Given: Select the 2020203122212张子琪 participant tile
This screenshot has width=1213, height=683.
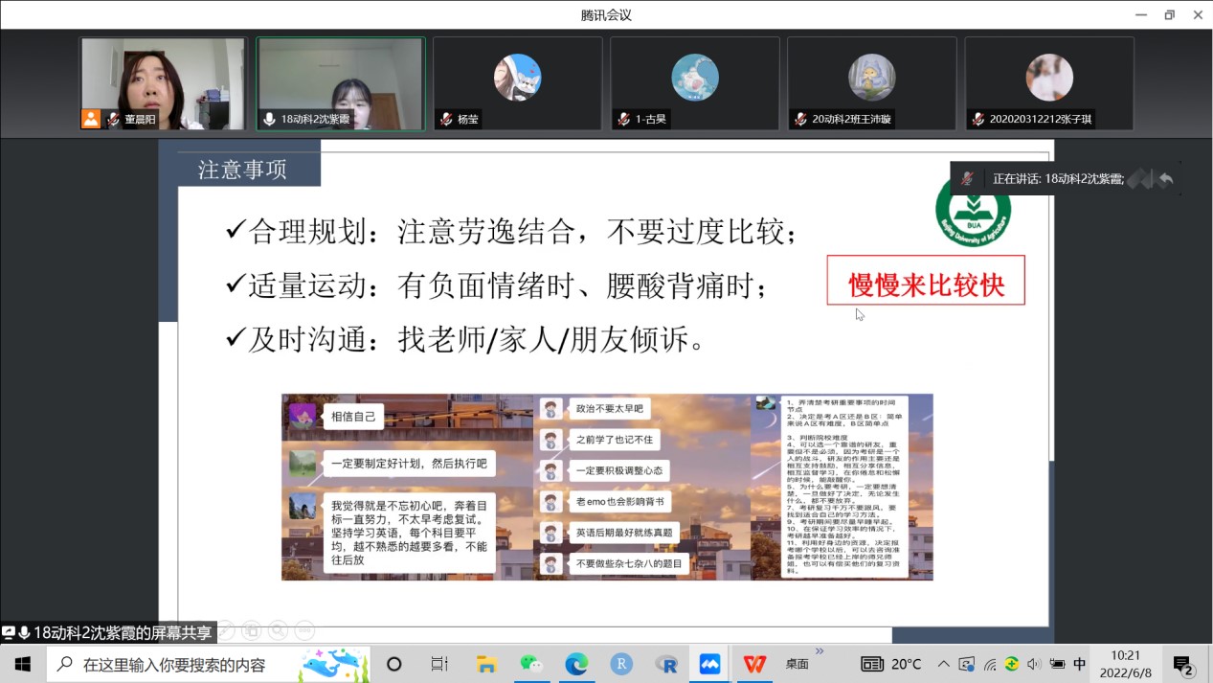Looking at the screenshot, I should 1048,83.
